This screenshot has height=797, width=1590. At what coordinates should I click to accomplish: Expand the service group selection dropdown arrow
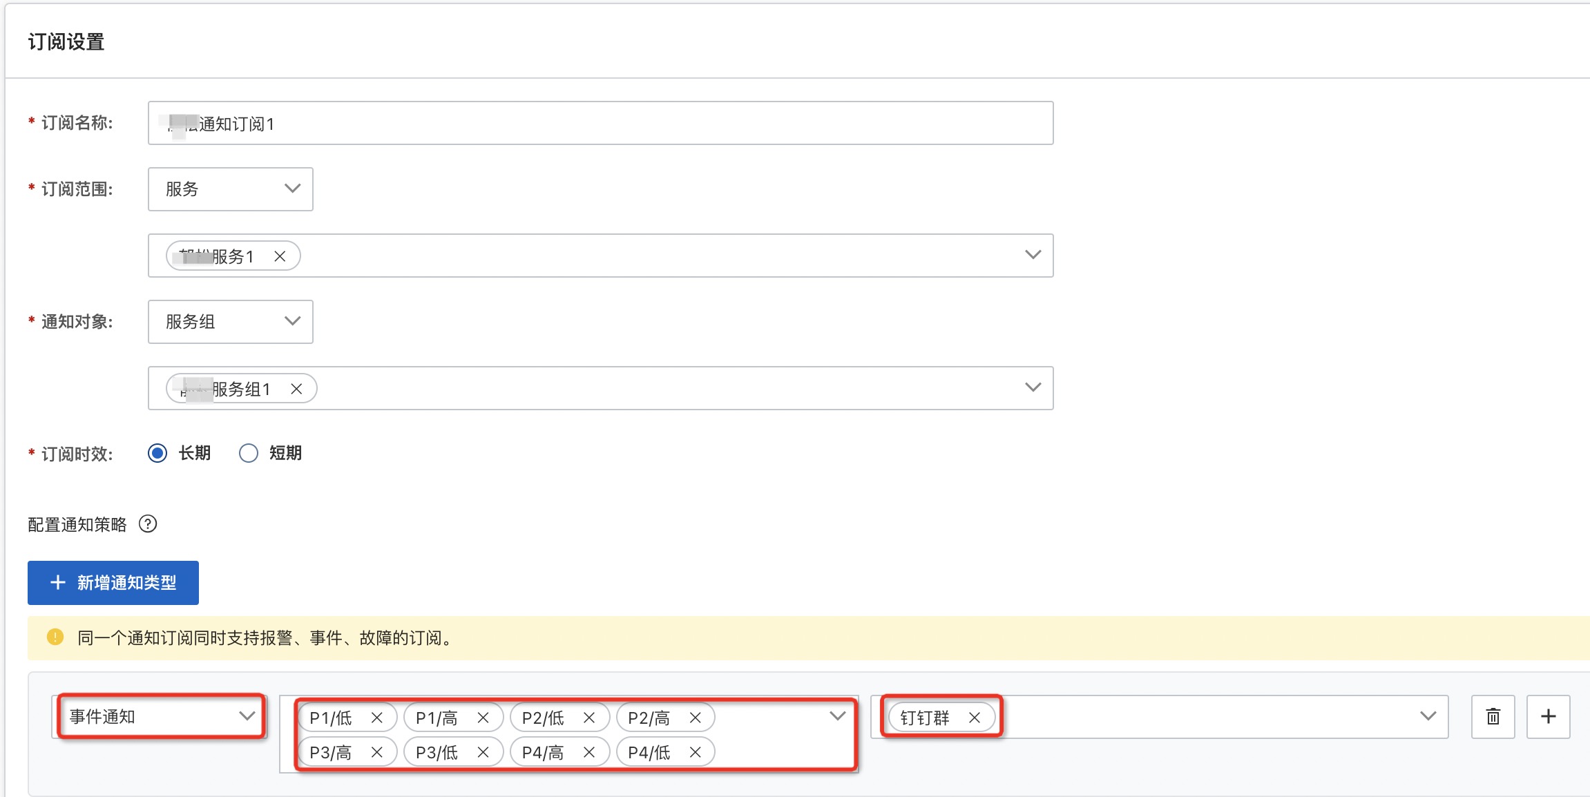1033,387
